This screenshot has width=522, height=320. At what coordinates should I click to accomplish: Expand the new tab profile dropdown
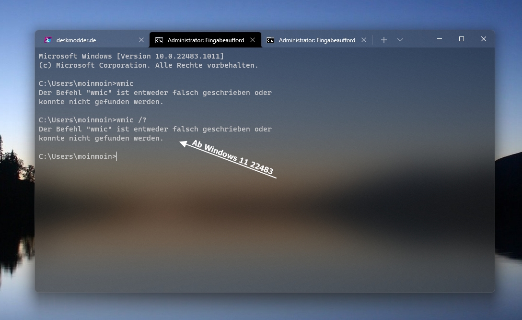tap(400, 40)
